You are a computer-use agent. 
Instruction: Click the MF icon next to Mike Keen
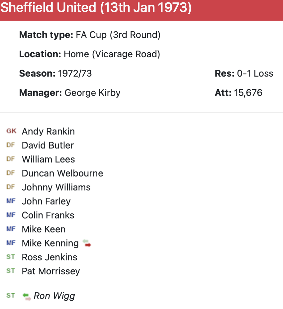11,229
